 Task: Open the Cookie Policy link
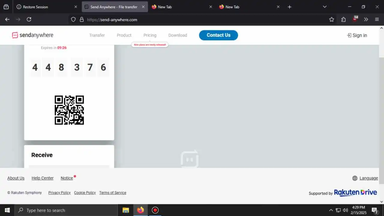[85, 193]
